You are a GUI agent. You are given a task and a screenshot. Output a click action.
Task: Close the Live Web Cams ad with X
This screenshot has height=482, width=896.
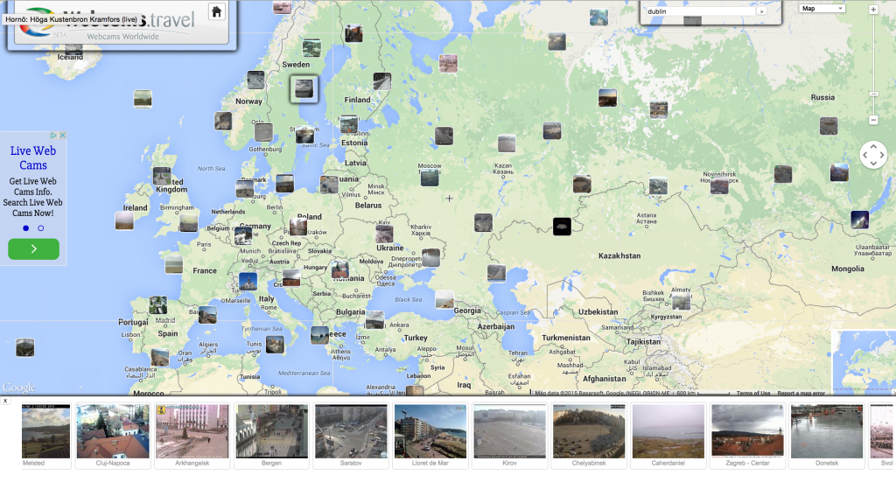[x=63, y=136]
